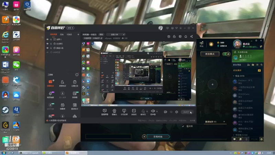
Task: Add the 直播屏幕 screen capture source
Action: click(105, 112)
